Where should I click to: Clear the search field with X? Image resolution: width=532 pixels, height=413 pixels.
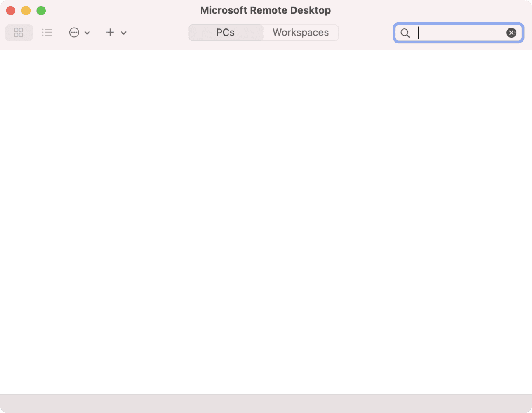(x=511, y=33)
